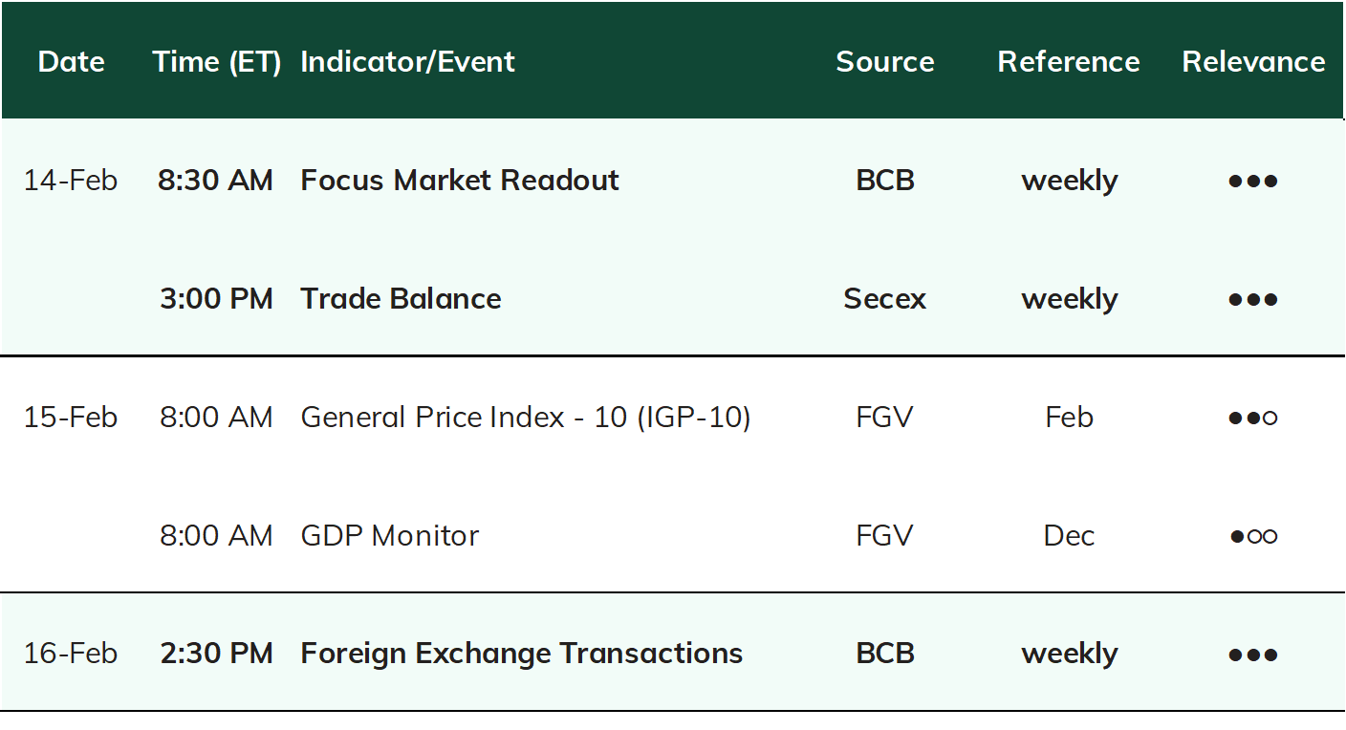The width and height of the screenshot is (1346, 730).
Task: Open the General Price Index - 10 entry
Action: (526, 417)
